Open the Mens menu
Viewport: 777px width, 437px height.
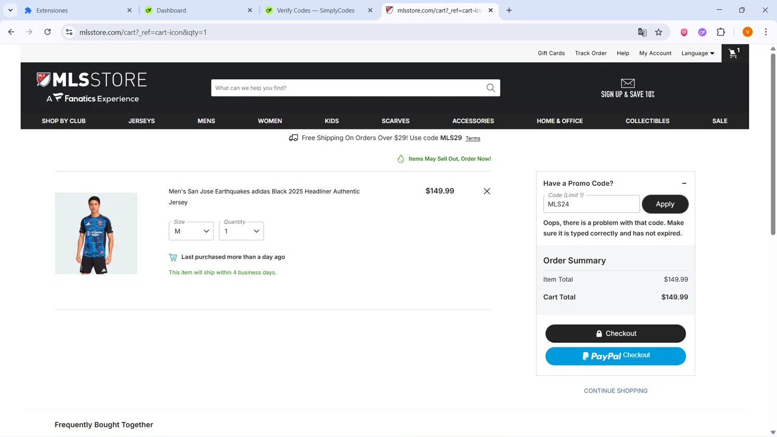tap(206, 121)
